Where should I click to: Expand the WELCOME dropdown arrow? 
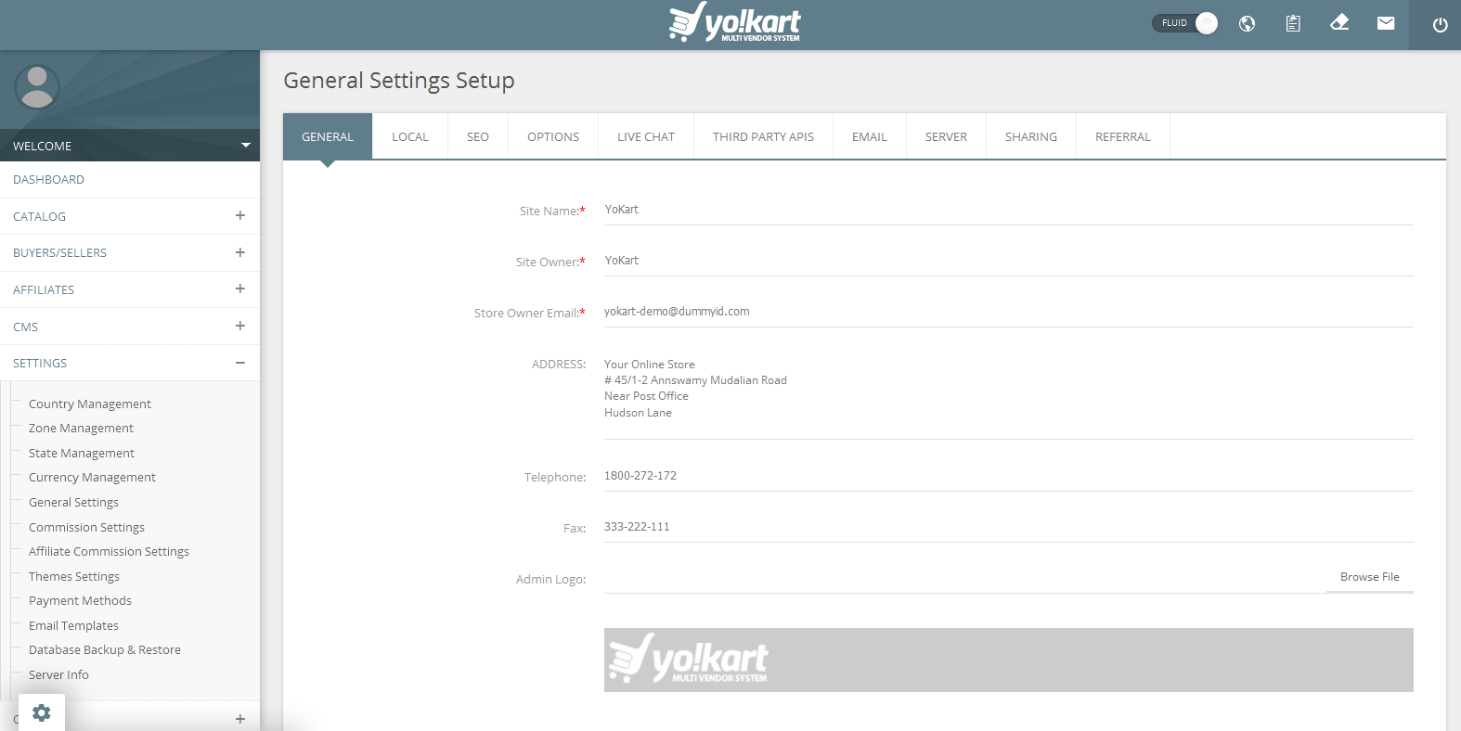[246, 146]
